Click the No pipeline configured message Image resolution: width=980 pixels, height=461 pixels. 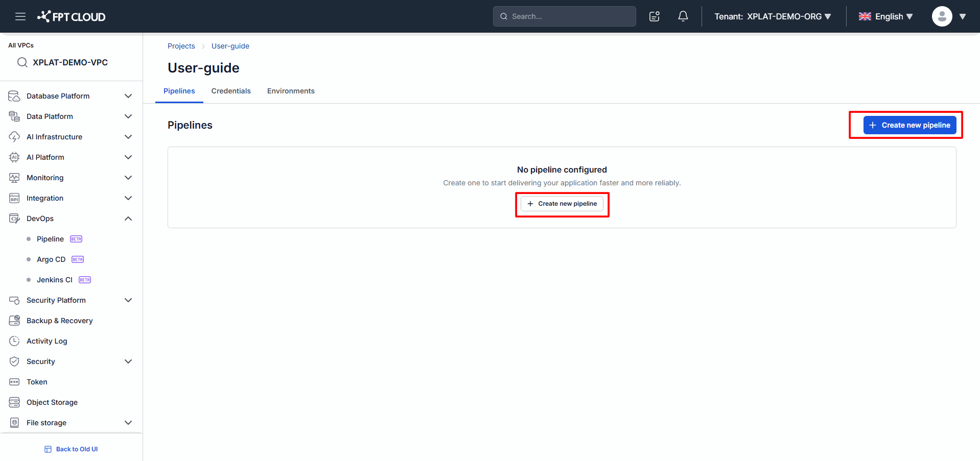click(x=562, y=169)
